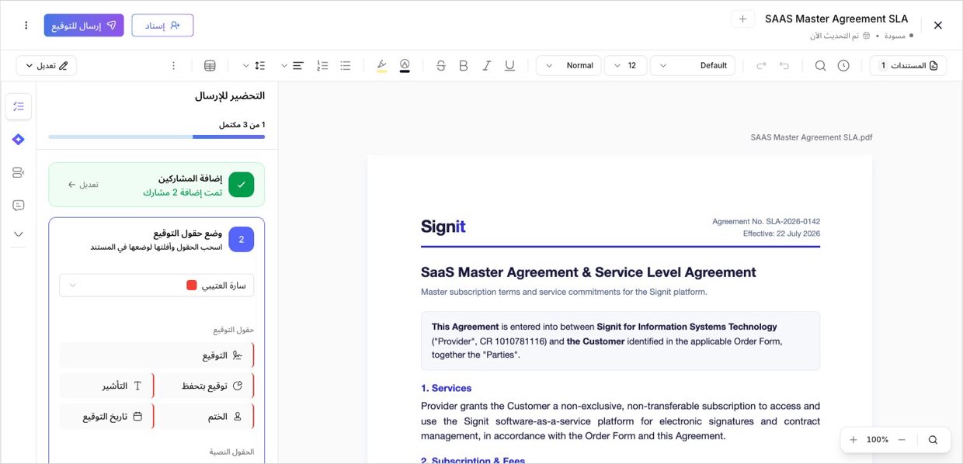Open the font size 12 dropdown
This screenshot has height=464, width=963.
click(626, 66)
